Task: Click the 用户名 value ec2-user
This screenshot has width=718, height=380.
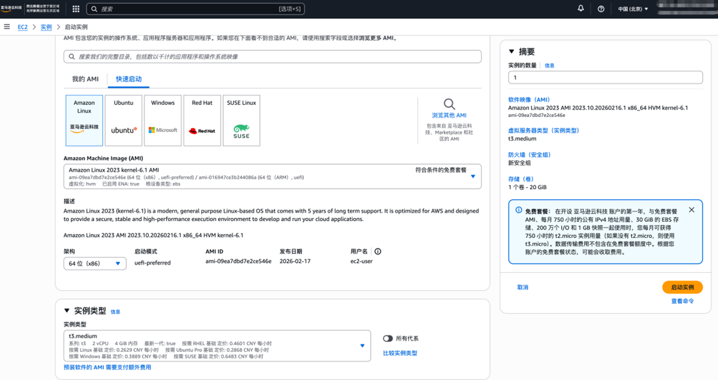Action: [x=361, y=261]
